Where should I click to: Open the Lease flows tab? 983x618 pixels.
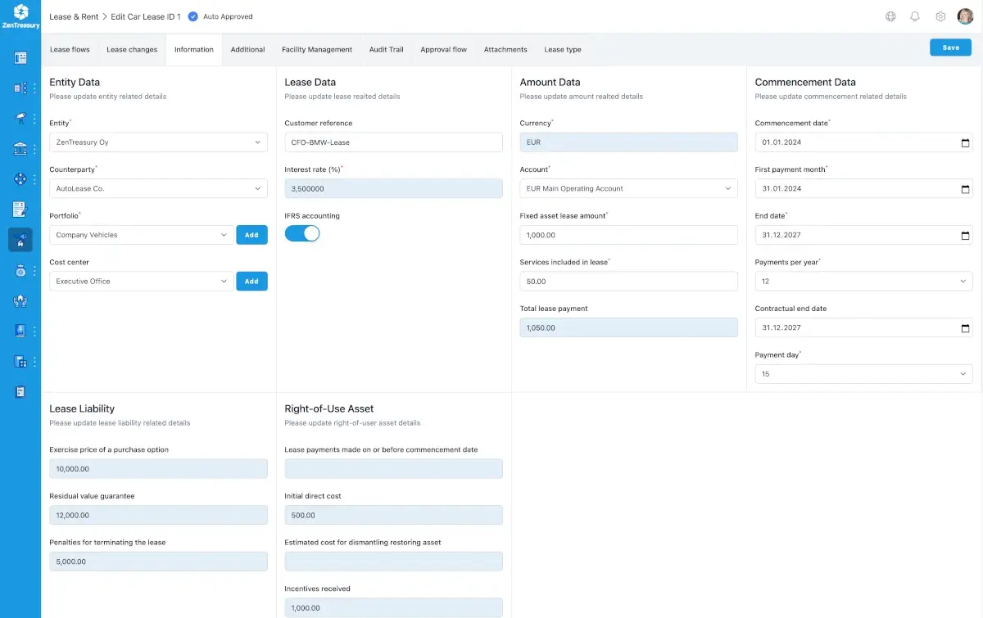pyautogui.click(x=70, y=50)
